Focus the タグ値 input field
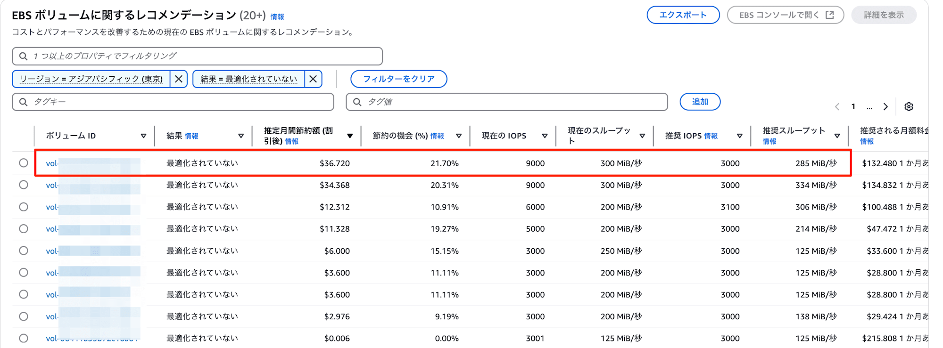 tap(507, 102)
